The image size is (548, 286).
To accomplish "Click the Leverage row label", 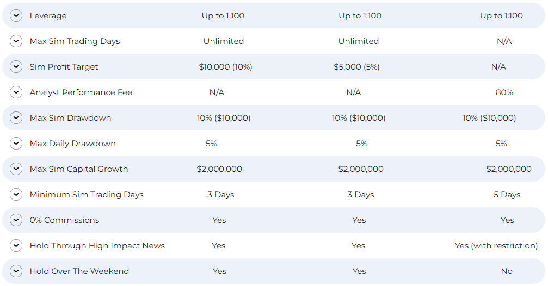I will 48,16.
